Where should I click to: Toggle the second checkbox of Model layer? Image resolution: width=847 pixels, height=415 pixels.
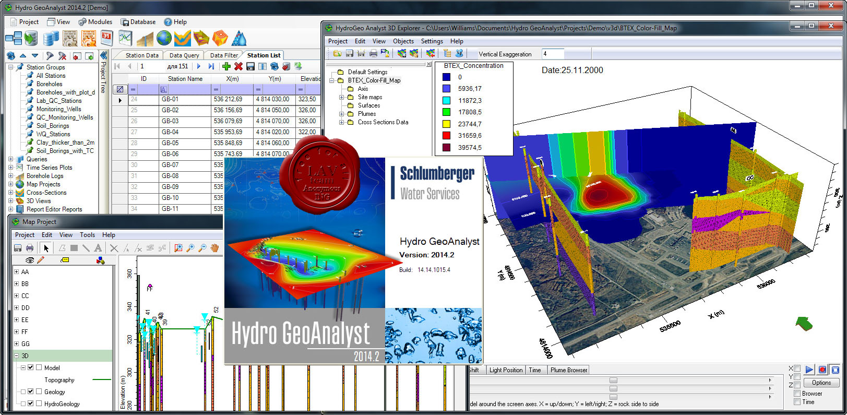pos(39,367)
